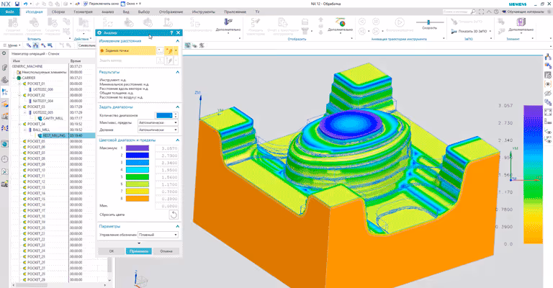
Task: Select REST_MILLING operation in navigator
Action: coord(53,135)
